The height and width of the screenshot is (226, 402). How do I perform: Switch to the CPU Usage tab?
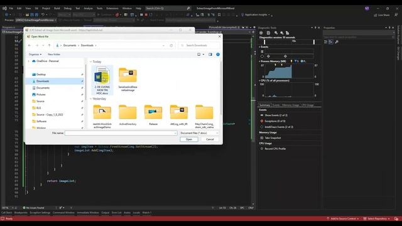click(308, 105)
